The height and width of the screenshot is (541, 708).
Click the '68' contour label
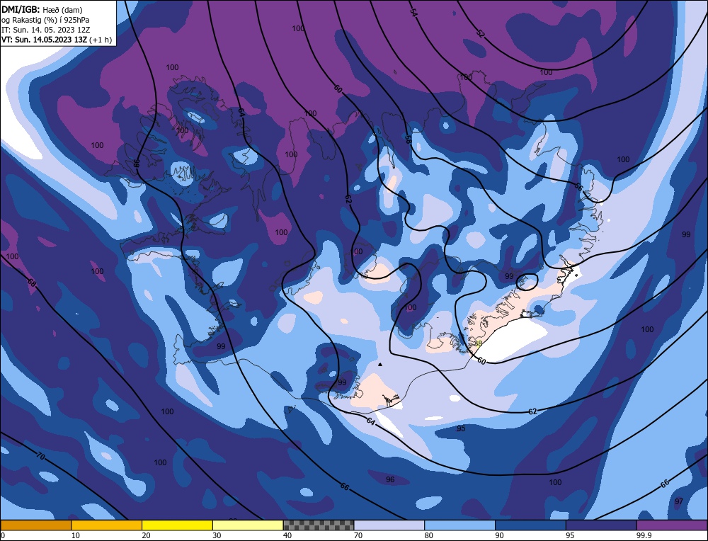click(x=31, y=283)
